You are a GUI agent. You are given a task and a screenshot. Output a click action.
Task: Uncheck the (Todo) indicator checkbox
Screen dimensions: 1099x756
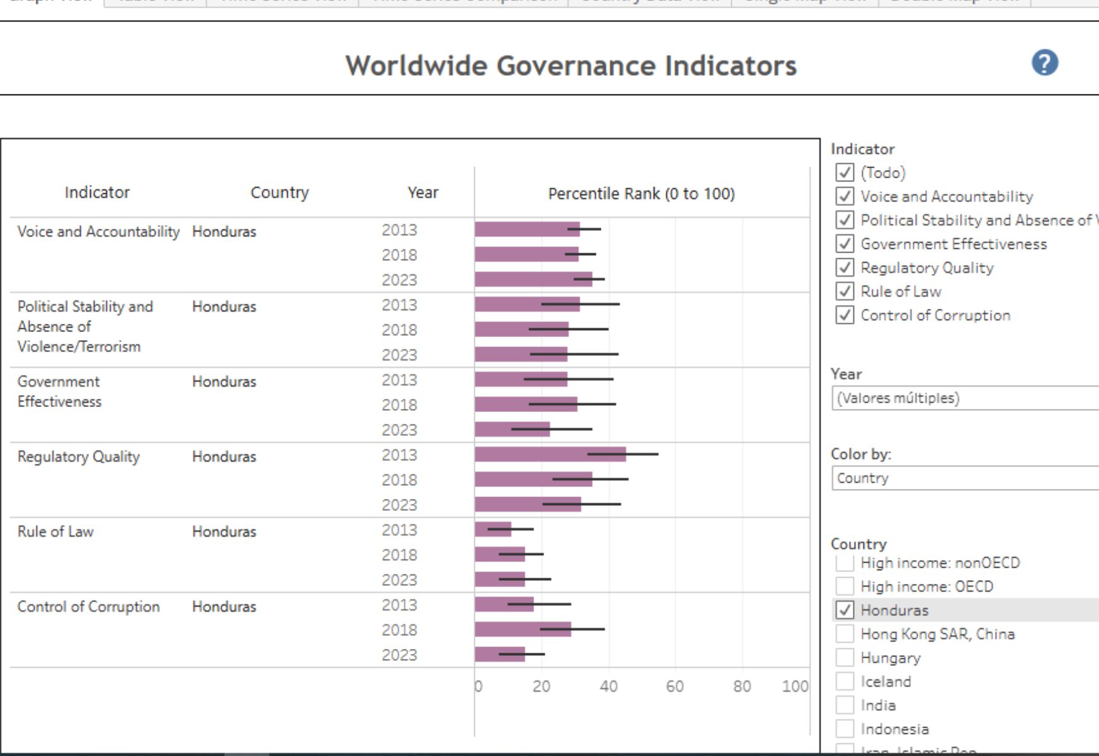(x=845, y=173)
